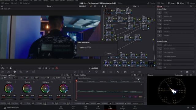This screenshot has height=110, width=196.
Task: Select the Contrast Pop effect
Action: click(x=175, y=64)
